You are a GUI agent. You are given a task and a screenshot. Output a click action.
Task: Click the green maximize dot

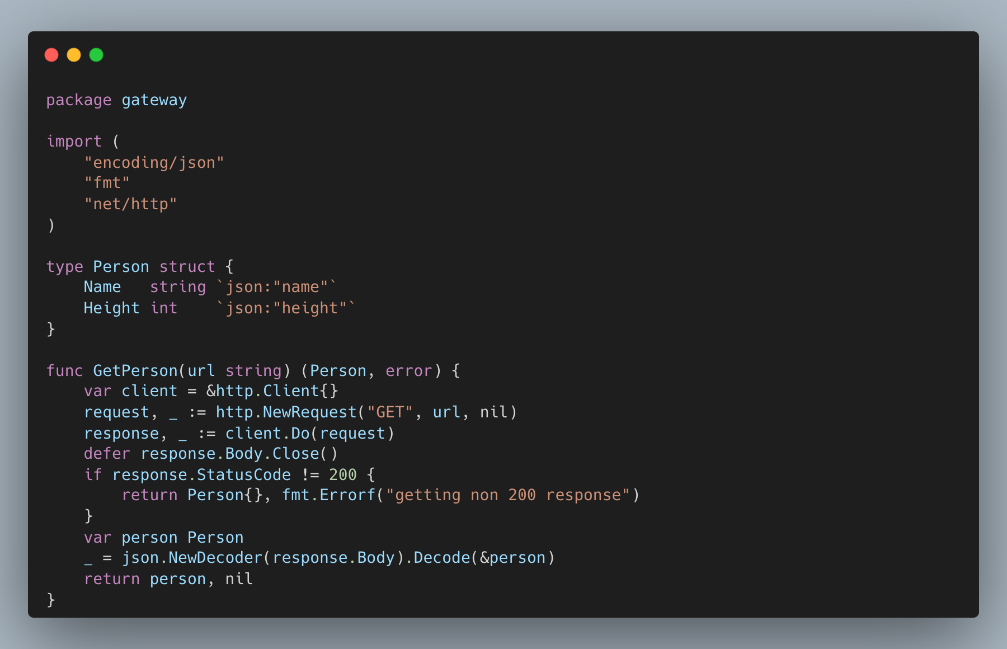click(96, 55)
